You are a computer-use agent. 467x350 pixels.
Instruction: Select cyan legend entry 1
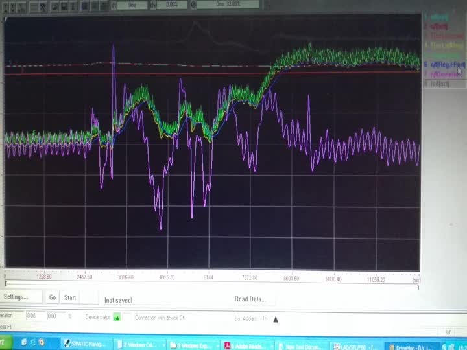click(x=436, y=17)
